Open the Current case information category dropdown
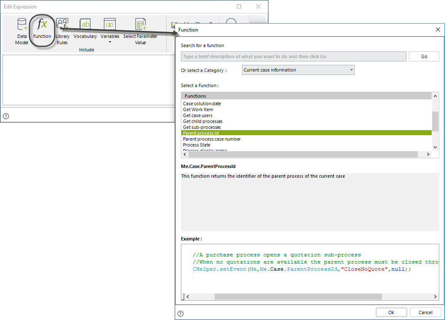 tap(298, 70)
